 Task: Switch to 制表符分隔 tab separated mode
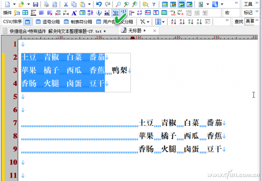pyautogui.click(x=78, y=22)
